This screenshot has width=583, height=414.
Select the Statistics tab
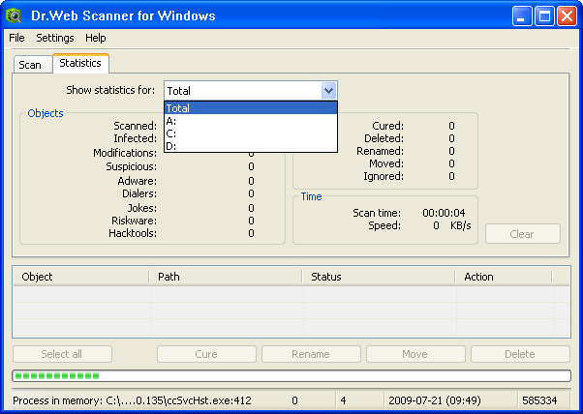coord(80,63)
